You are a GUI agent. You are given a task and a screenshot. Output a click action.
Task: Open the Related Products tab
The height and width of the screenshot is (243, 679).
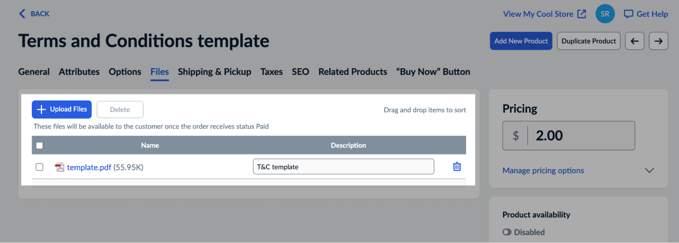[353, 72]
